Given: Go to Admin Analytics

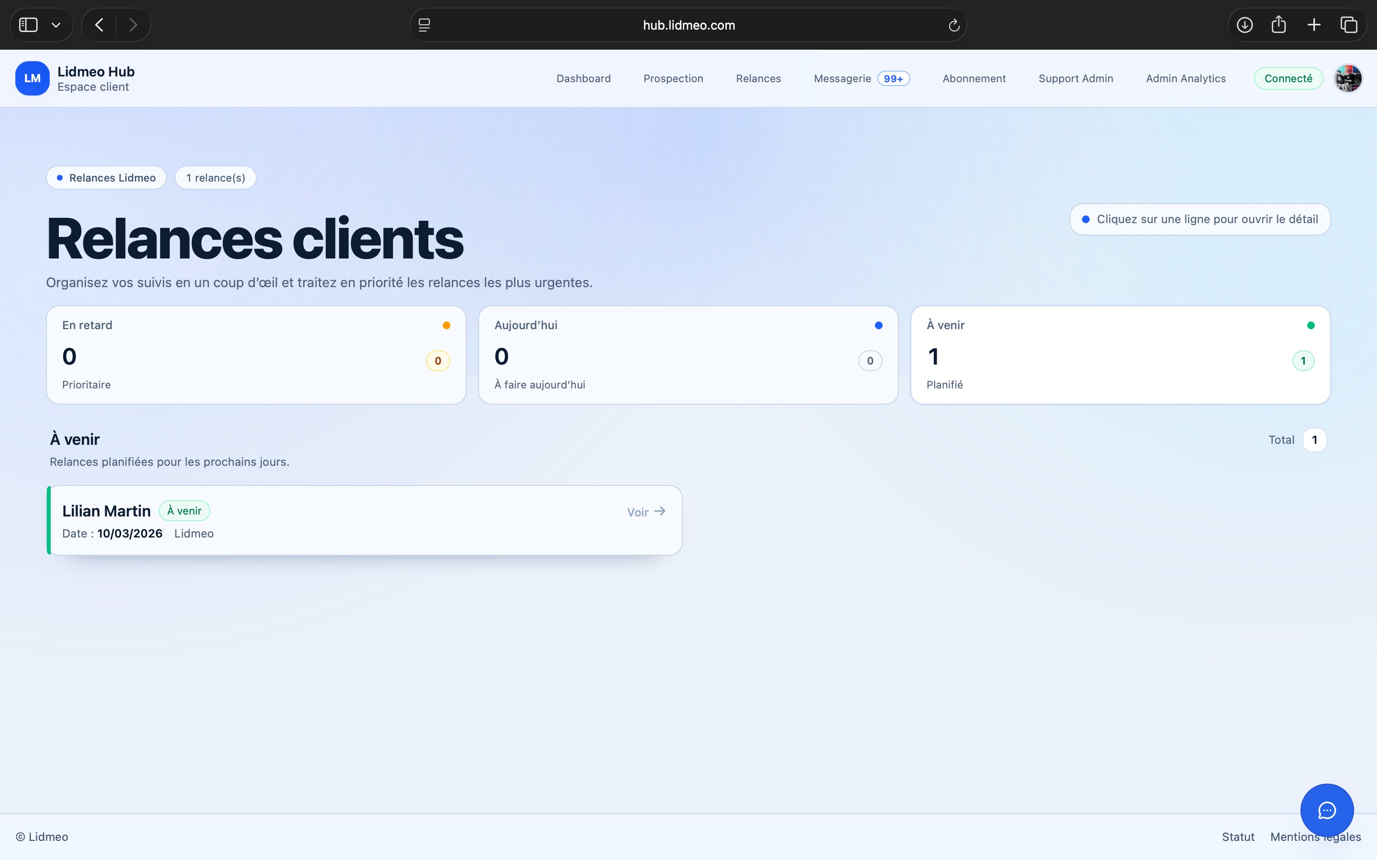Looking at the screenshot, I should point(1185,78).
